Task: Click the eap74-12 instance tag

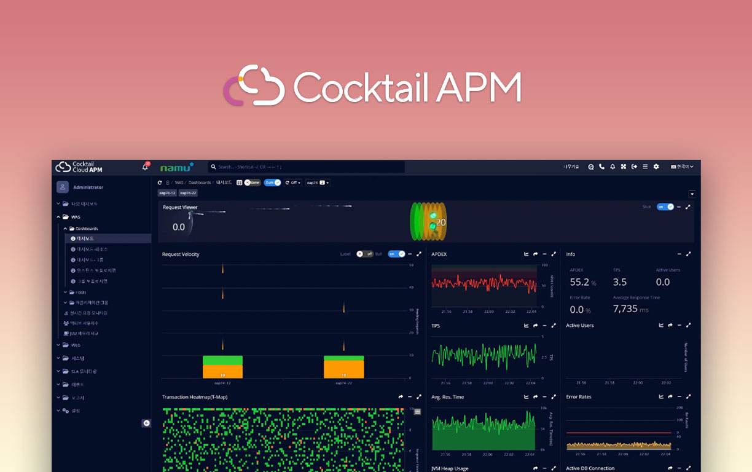Action: (167, 193)
